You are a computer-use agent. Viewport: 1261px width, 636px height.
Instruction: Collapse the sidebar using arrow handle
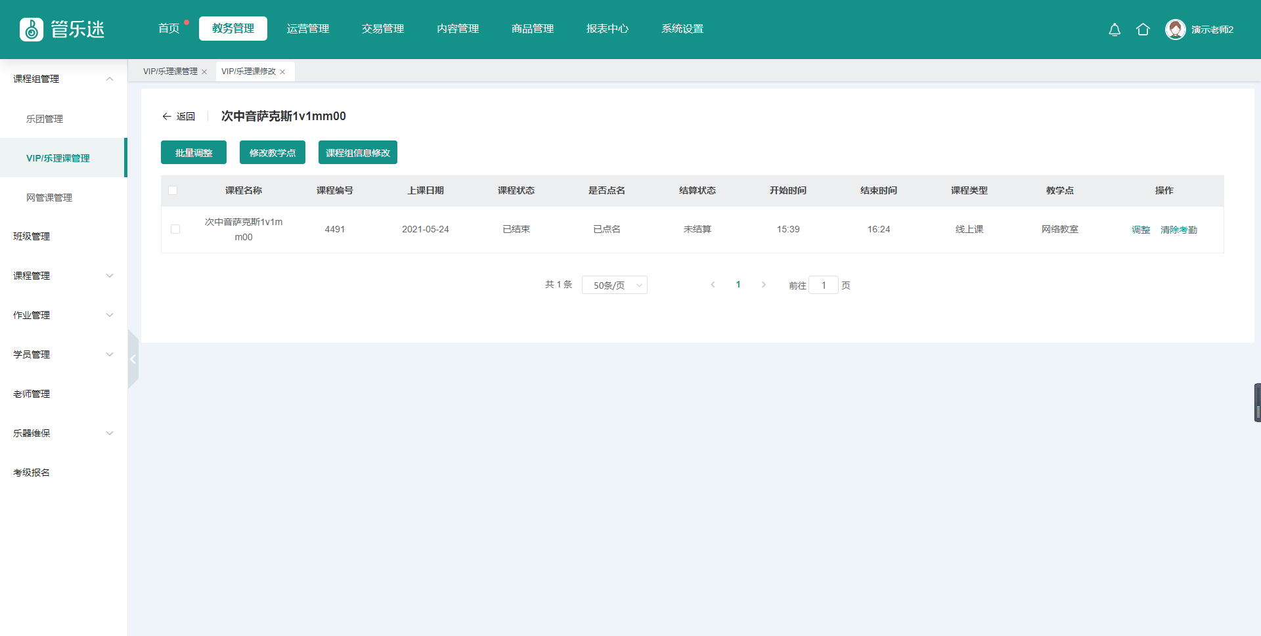(x=133, y=359)
